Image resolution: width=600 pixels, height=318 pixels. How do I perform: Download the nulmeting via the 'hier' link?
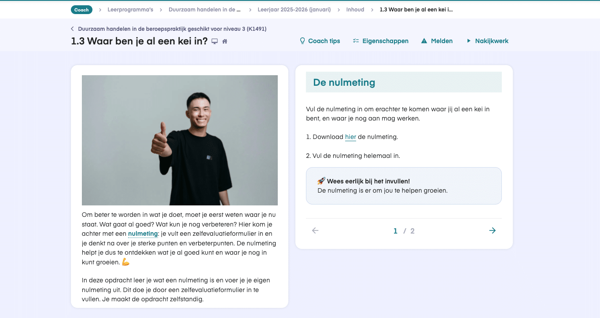click(x=350, y=137)
